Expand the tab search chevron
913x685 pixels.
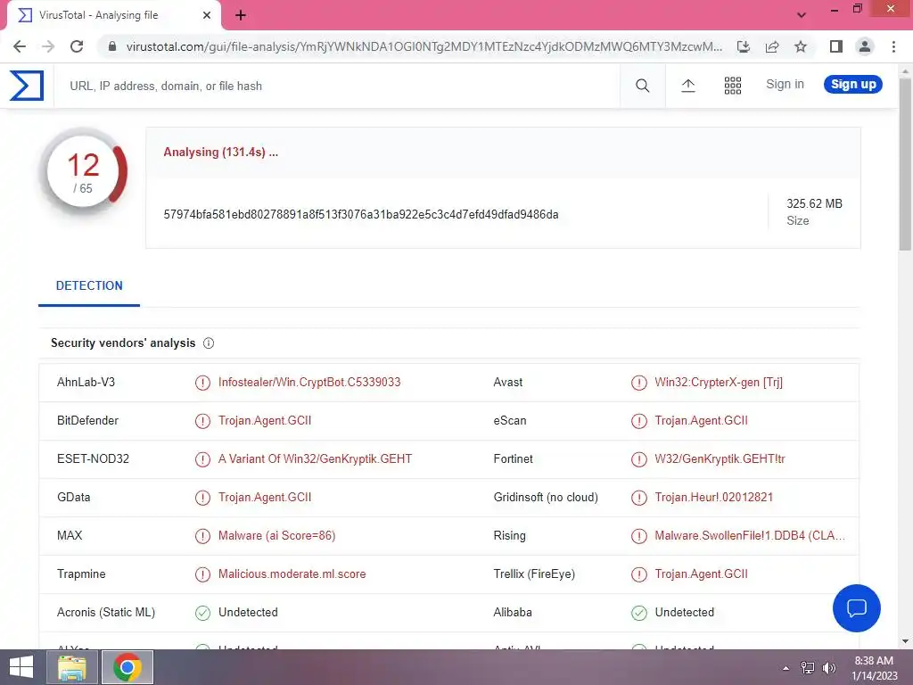click(802, 15)
